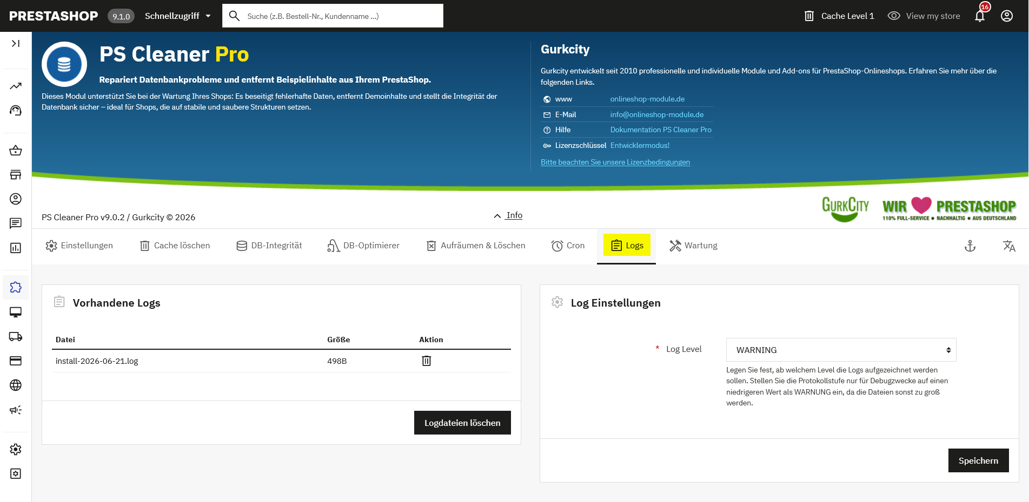This screenshot has width=1029, height=502.
Task: Open the catalog storefront sidebar icon
Action: coord(16,174)
